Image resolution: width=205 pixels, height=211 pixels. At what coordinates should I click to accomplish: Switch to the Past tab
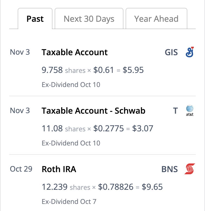click(35, 19)
